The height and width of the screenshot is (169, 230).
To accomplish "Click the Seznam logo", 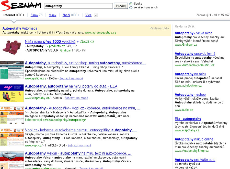I will tap(21, 6).
